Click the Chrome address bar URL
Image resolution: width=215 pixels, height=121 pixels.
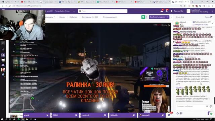click(28, 6)
